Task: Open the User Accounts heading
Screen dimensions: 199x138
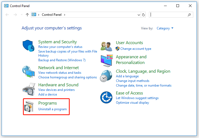Action: click(x=130, y=42)
